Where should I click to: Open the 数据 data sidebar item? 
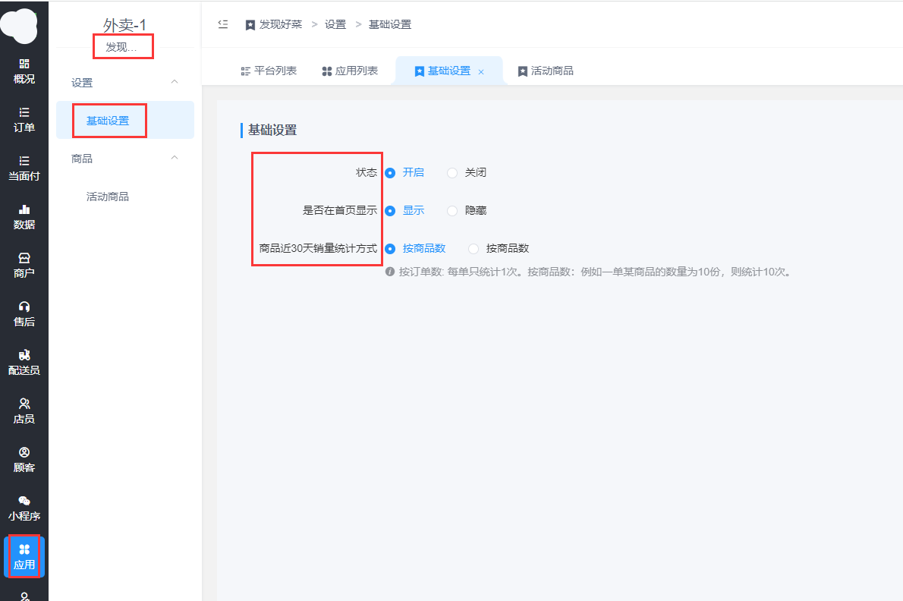tap(24, 217)
